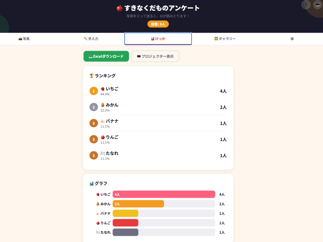Click the 回答: 9人 badge
The height and width of the screenshot is (242, 323).
tap(158, 24)
